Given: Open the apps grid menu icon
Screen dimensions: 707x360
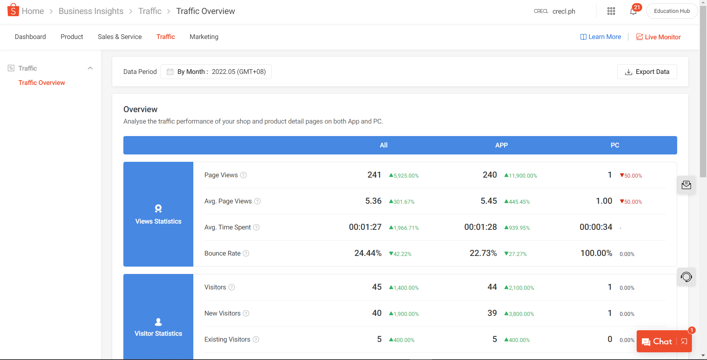Looking at the screenshot, I should [x=611, y=11].
